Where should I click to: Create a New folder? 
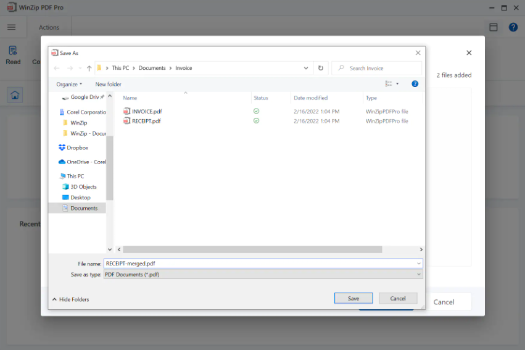pyautogui.click(x=108, y=85)
